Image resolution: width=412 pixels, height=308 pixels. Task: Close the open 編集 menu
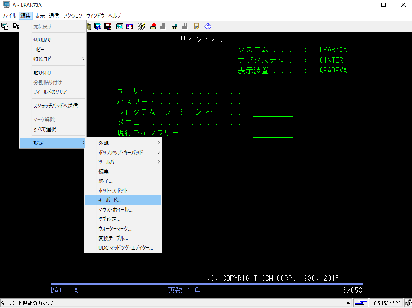tap(26, 16)
